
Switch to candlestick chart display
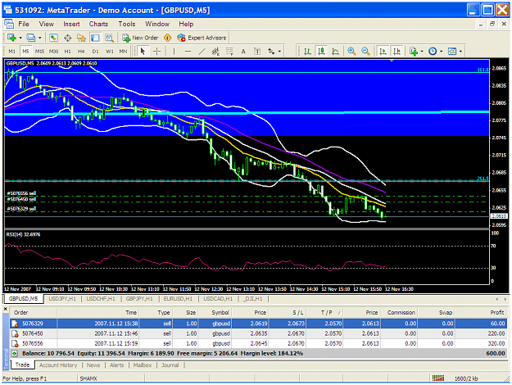coord(322,52)
